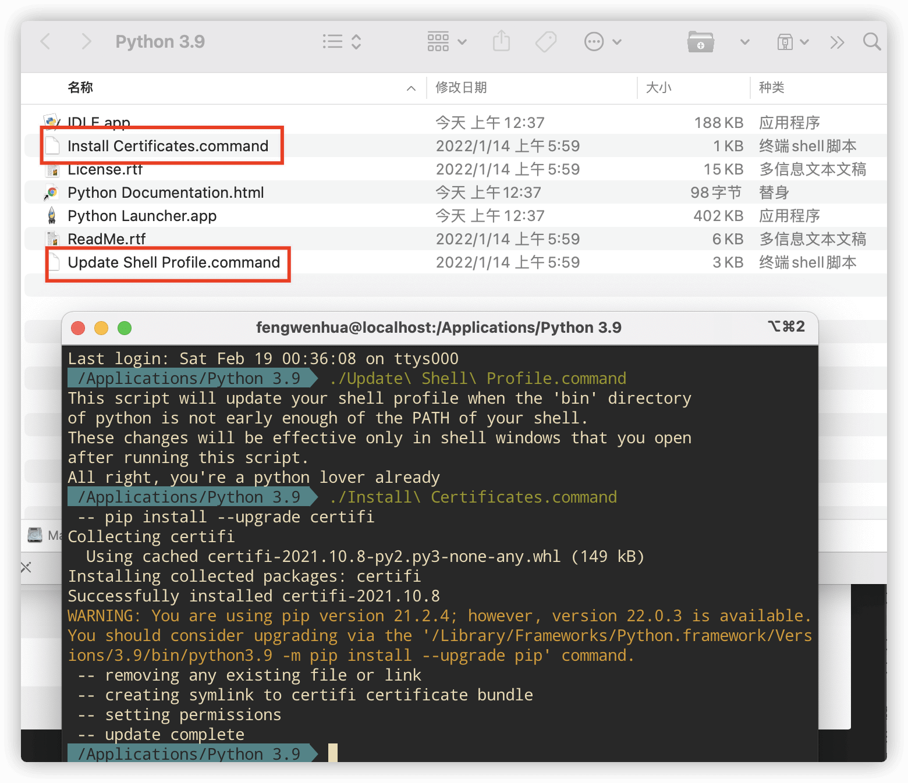Switch Finder list view mode
Screen dimensions: 908x783
342,42
